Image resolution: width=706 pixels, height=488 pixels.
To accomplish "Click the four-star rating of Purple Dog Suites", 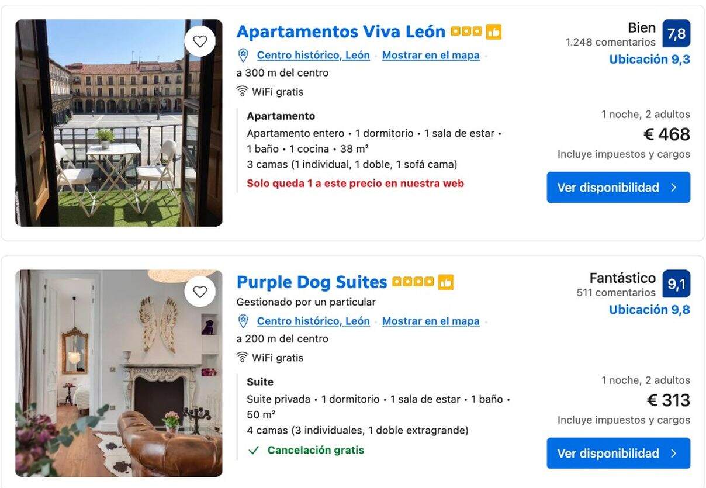I will (413, 282).
